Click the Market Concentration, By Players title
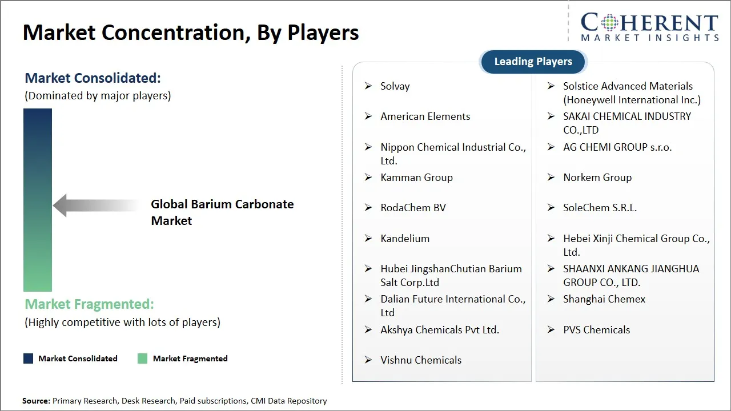The height and width of the screenshot is (411, 731). coord(191,33)
